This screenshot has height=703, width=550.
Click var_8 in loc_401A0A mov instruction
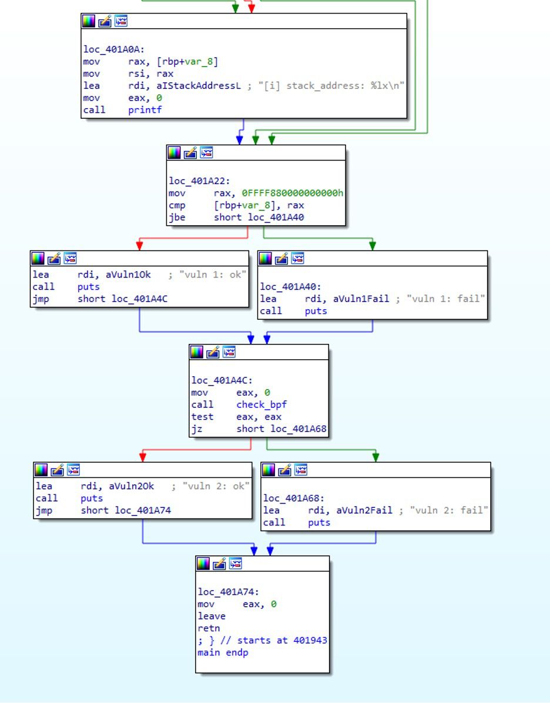pos(199,61)
